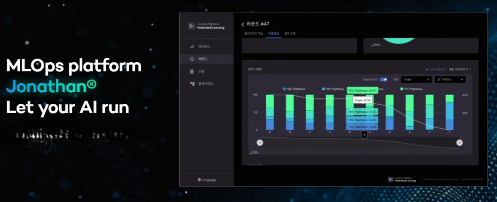Open the dashboard bar-chart icon in sidebar

pos(192,47)
